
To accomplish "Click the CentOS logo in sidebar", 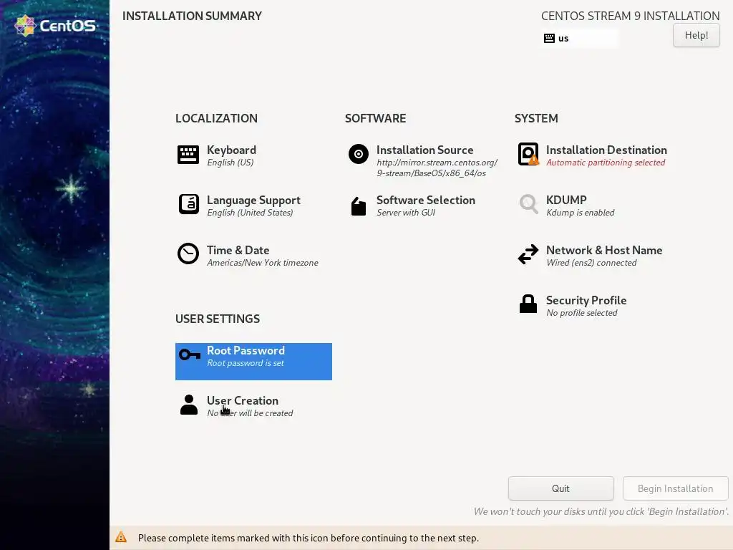I will click(55, 25).
